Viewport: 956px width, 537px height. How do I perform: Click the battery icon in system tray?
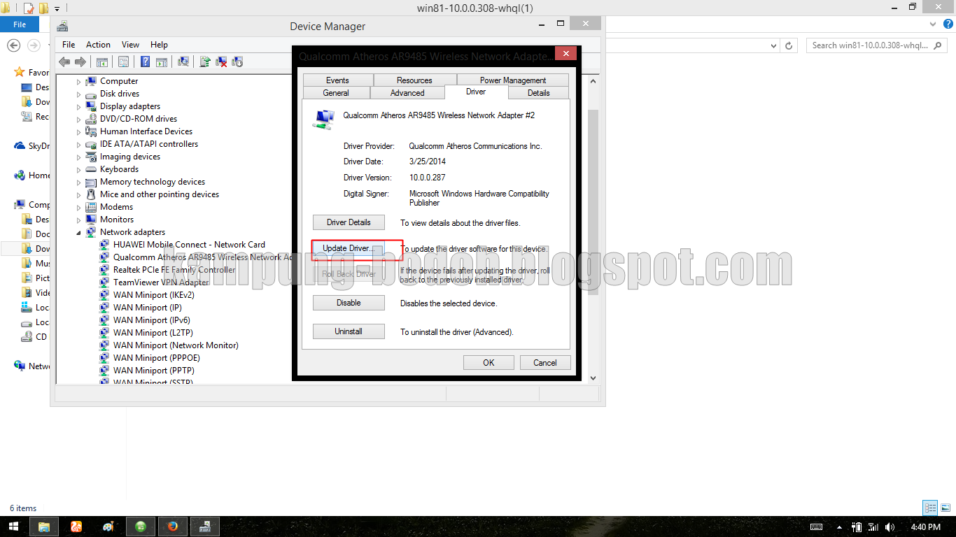pos(857,527)
